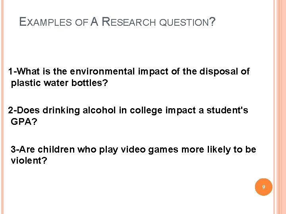
Task: Click the word "QUESTION" in the slide title
Action: 184,23
